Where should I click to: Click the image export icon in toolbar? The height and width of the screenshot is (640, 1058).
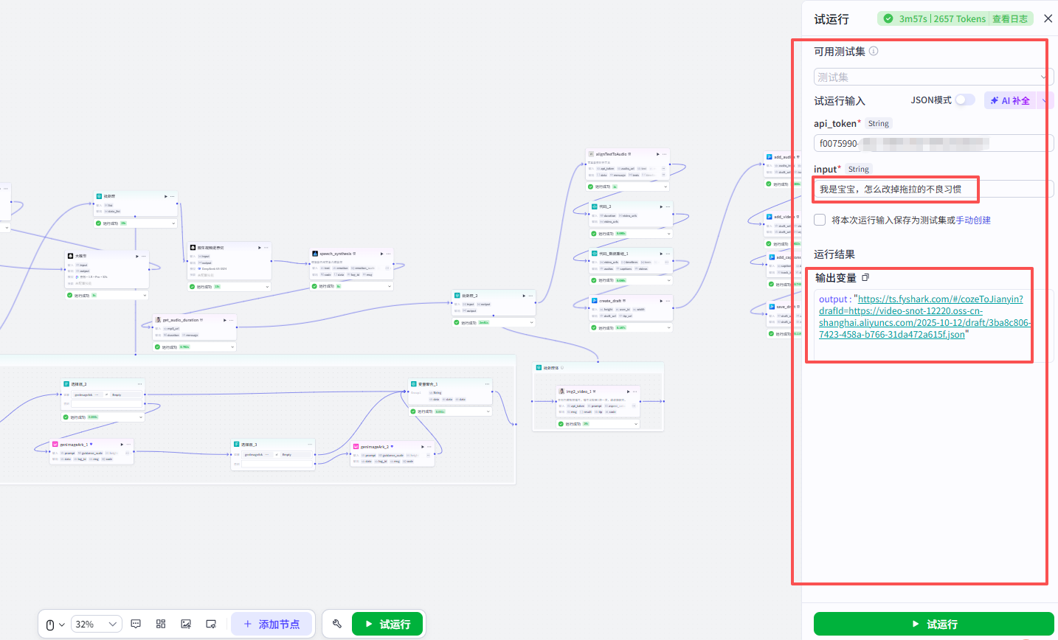(186, 624)
